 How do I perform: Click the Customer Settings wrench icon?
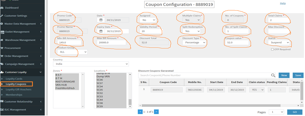[x=2, y=16]
